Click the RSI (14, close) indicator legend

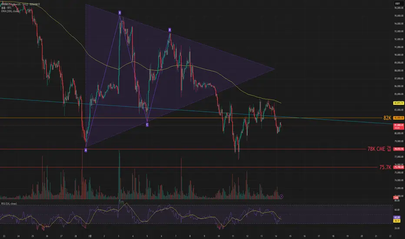(x=9, y=204)
